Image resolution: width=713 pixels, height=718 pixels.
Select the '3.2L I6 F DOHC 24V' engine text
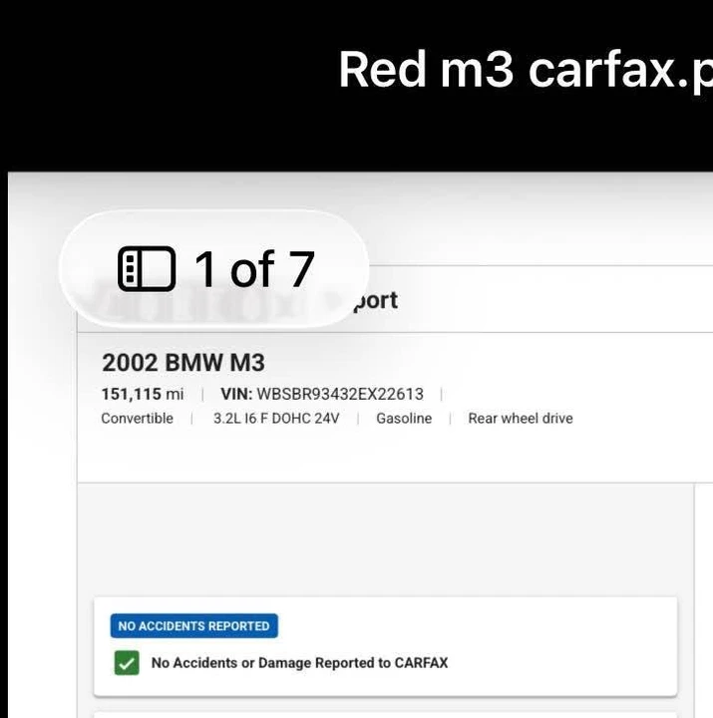(276, 418)
